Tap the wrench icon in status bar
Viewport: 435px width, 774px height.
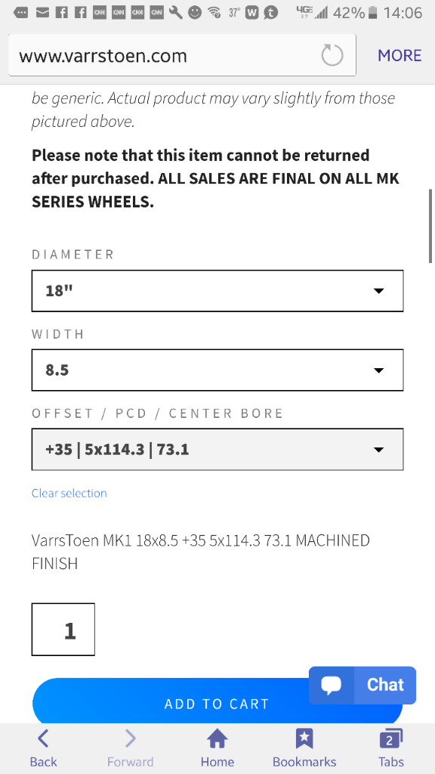tap(175, 12)
